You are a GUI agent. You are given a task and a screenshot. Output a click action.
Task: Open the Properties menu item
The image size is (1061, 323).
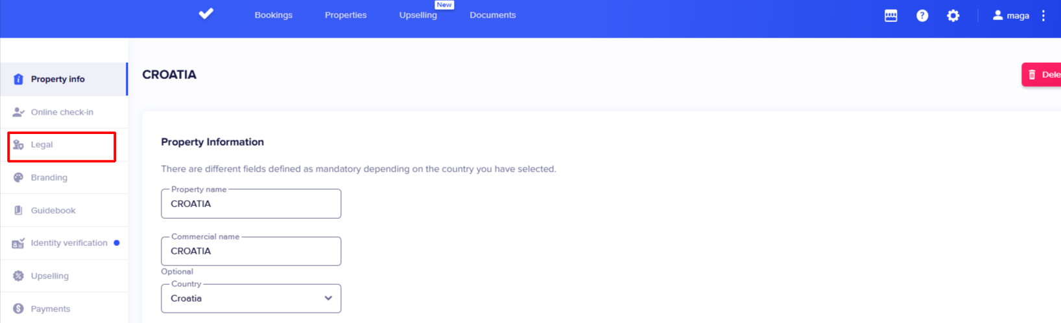(x=345, y=15)
